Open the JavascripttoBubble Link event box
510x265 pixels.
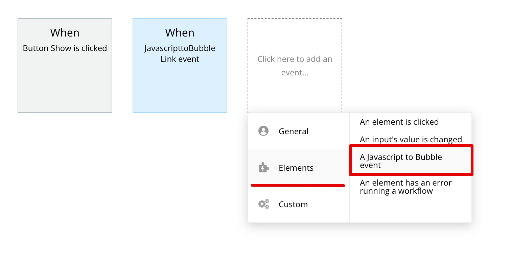pos(180,66)
